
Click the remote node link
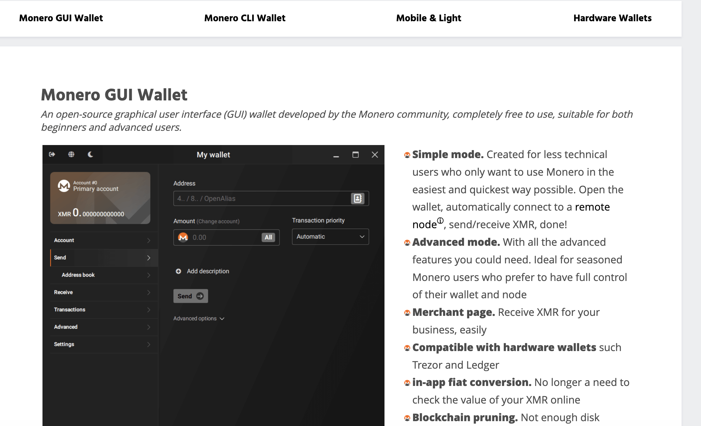[592, 207]
